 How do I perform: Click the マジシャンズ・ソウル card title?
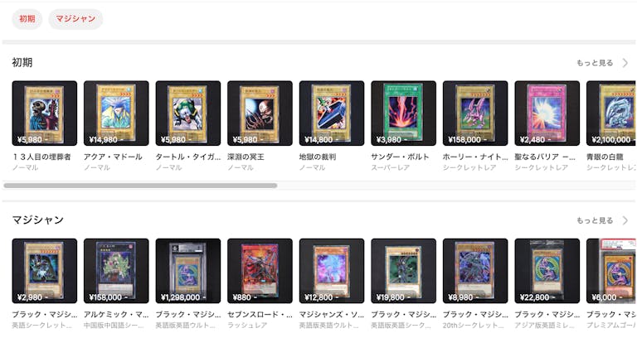332,315
